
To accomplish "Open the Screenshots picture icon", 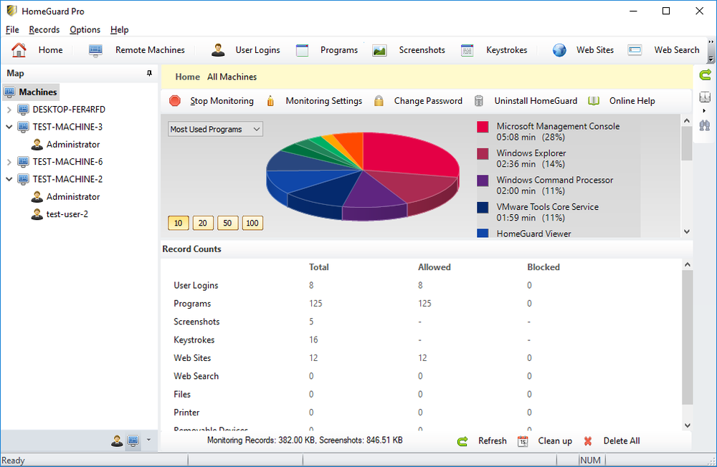I will (x=379, y=50).
